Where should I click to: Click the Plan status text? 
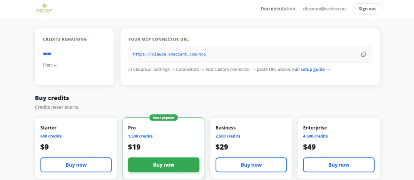[50, 65]
